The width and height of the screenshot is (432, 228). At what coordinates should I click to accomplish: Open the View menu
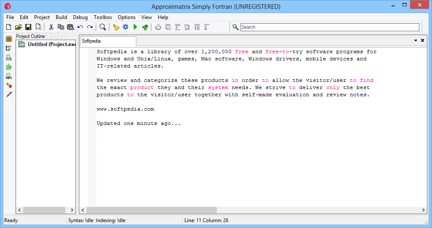[x=146, y=17]
